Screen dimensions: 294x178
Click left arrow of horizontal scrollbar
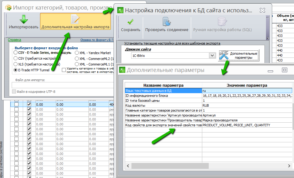128,166
